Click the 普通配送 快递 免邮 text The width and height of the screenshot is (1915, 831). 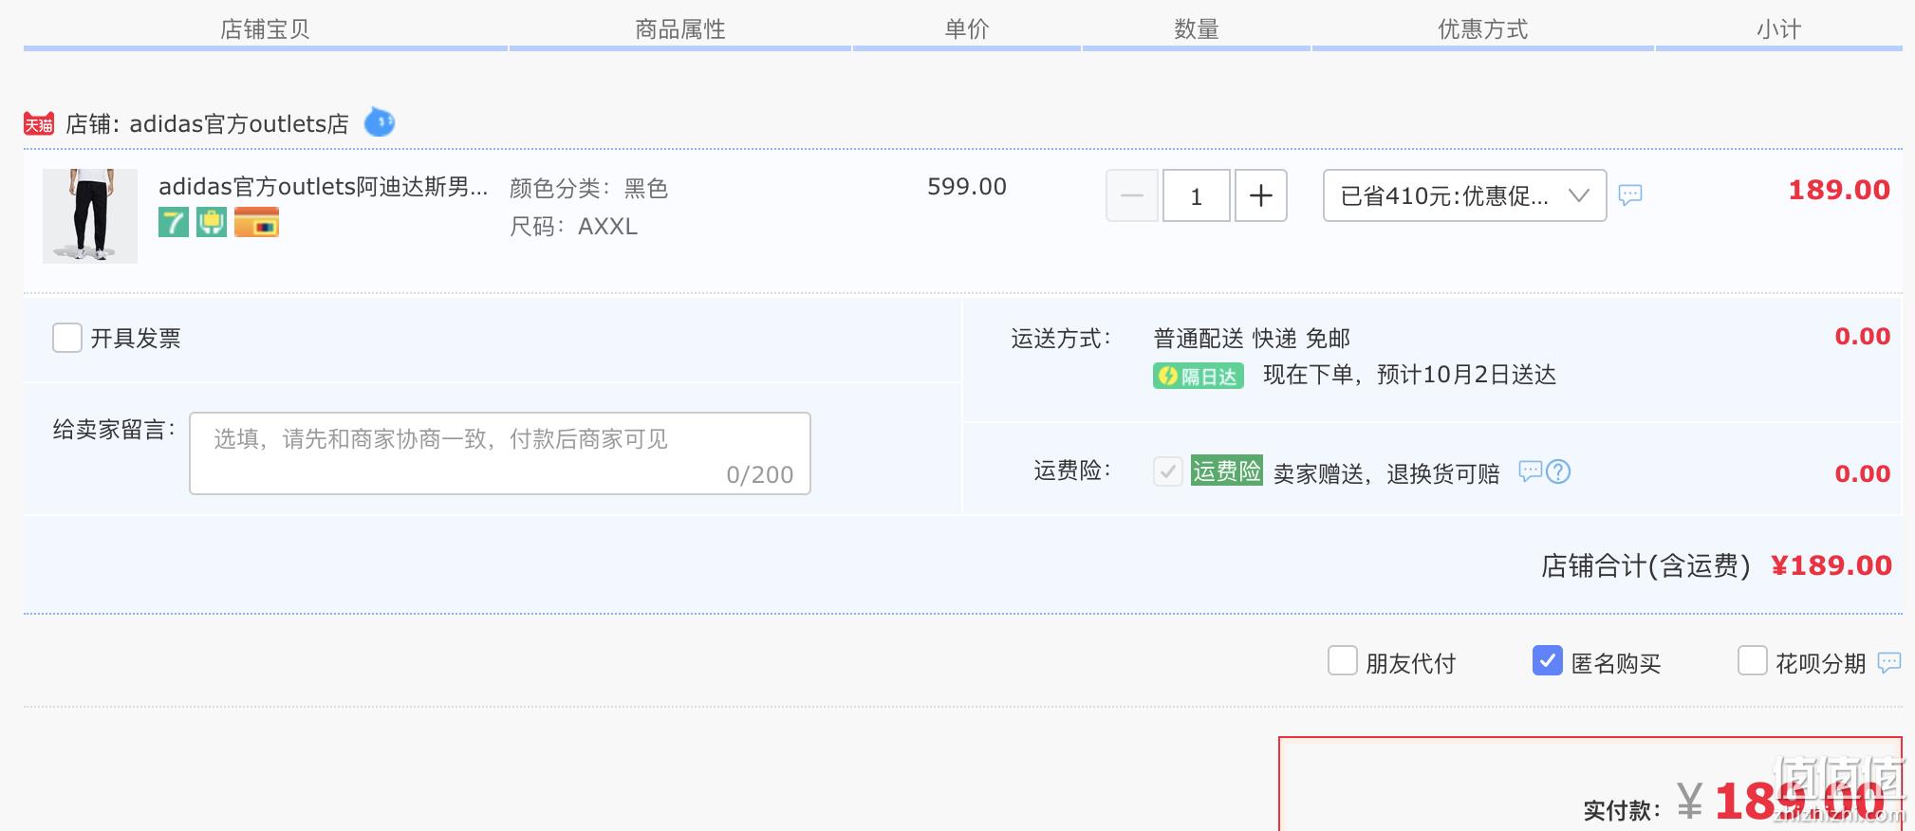tap(1252, 339)
